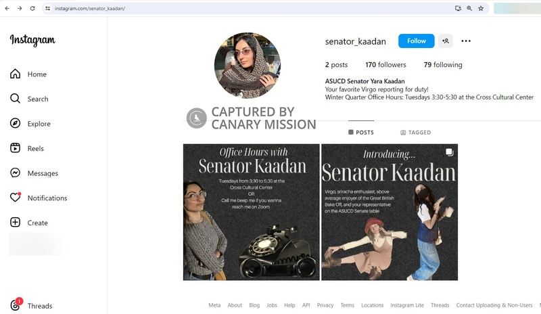View the 170 followers list
The width and height of the screenshot is (541, 314).
coord(385,65)
